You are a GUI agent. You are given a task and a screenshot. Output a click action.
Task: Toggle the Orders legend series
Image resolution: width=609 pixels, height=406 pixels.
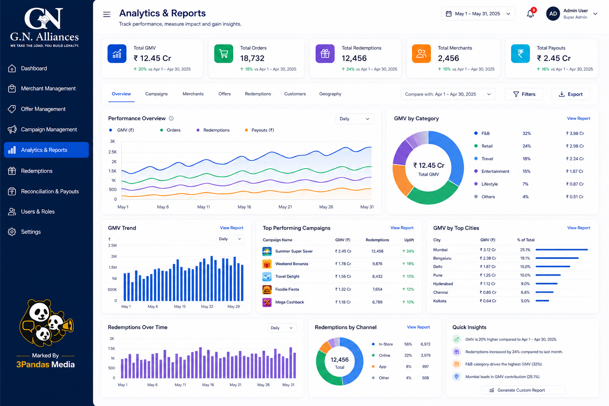point(170,130)
